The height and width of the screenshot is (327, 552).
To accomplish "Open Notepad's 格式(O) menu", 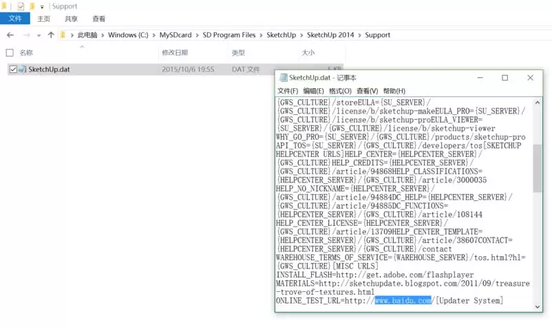I will 340,91.
